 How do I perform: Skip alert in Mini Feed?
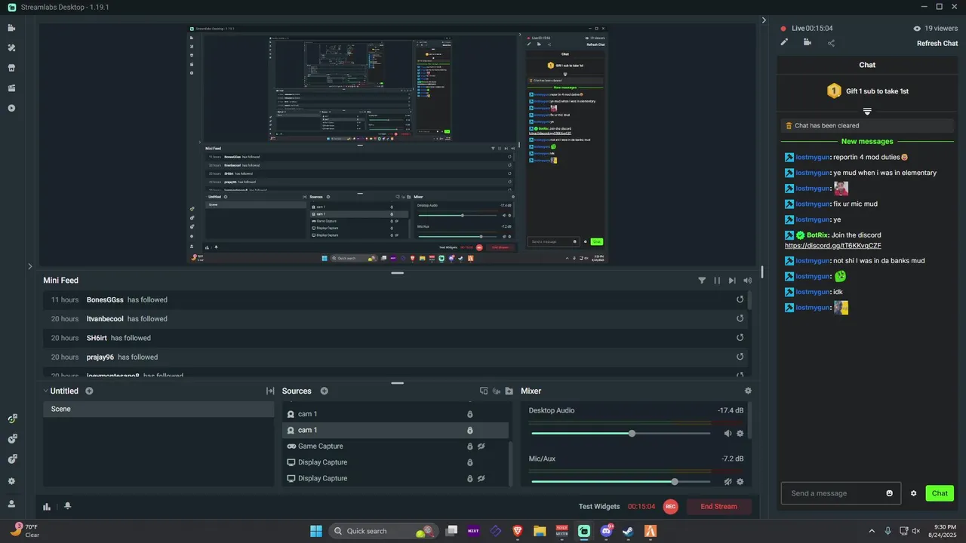pyautogui.click(x=732, y=281)
